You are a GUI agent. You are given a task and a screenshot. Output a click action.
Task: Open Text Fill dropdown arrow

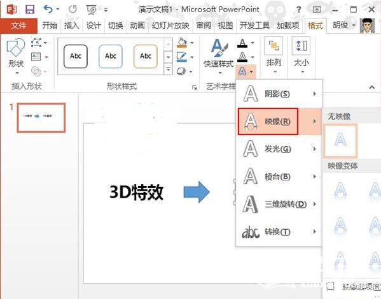[253, 43]
